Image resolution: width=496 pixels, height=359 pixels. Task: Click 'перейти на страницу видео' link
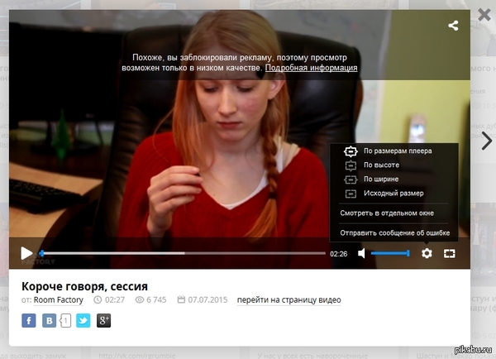pyautogui.click(x=289, y=299)
